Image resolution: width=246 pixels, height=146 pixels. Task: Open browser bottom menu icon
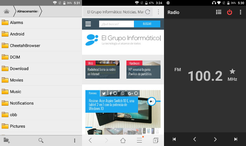(139, 140)
